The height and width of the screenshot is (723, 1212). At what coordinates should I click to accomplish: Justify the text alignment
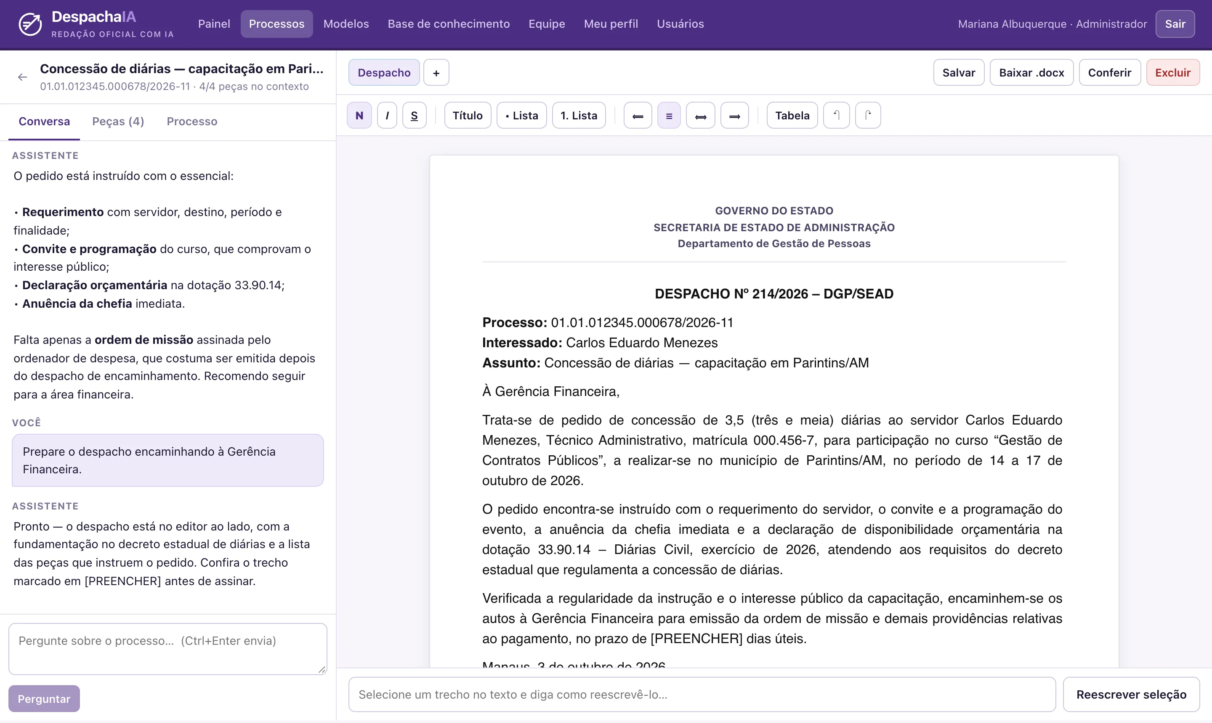(x=700, y=116)
